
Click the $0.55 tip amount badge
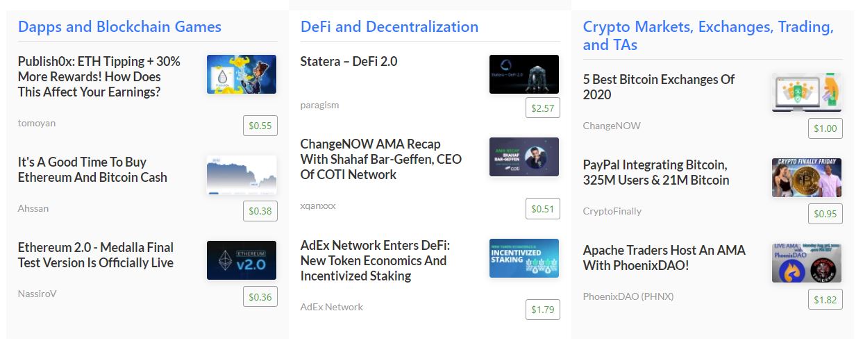coord(260,126)
